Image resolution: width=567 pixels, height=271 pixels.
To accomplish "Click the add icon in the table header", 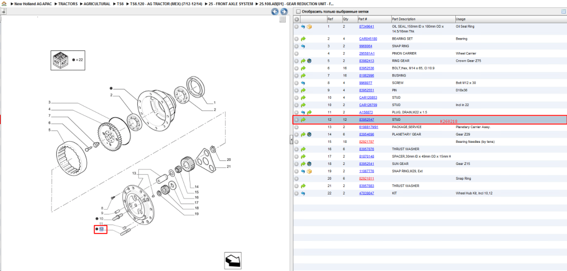I will click(296, 19).
